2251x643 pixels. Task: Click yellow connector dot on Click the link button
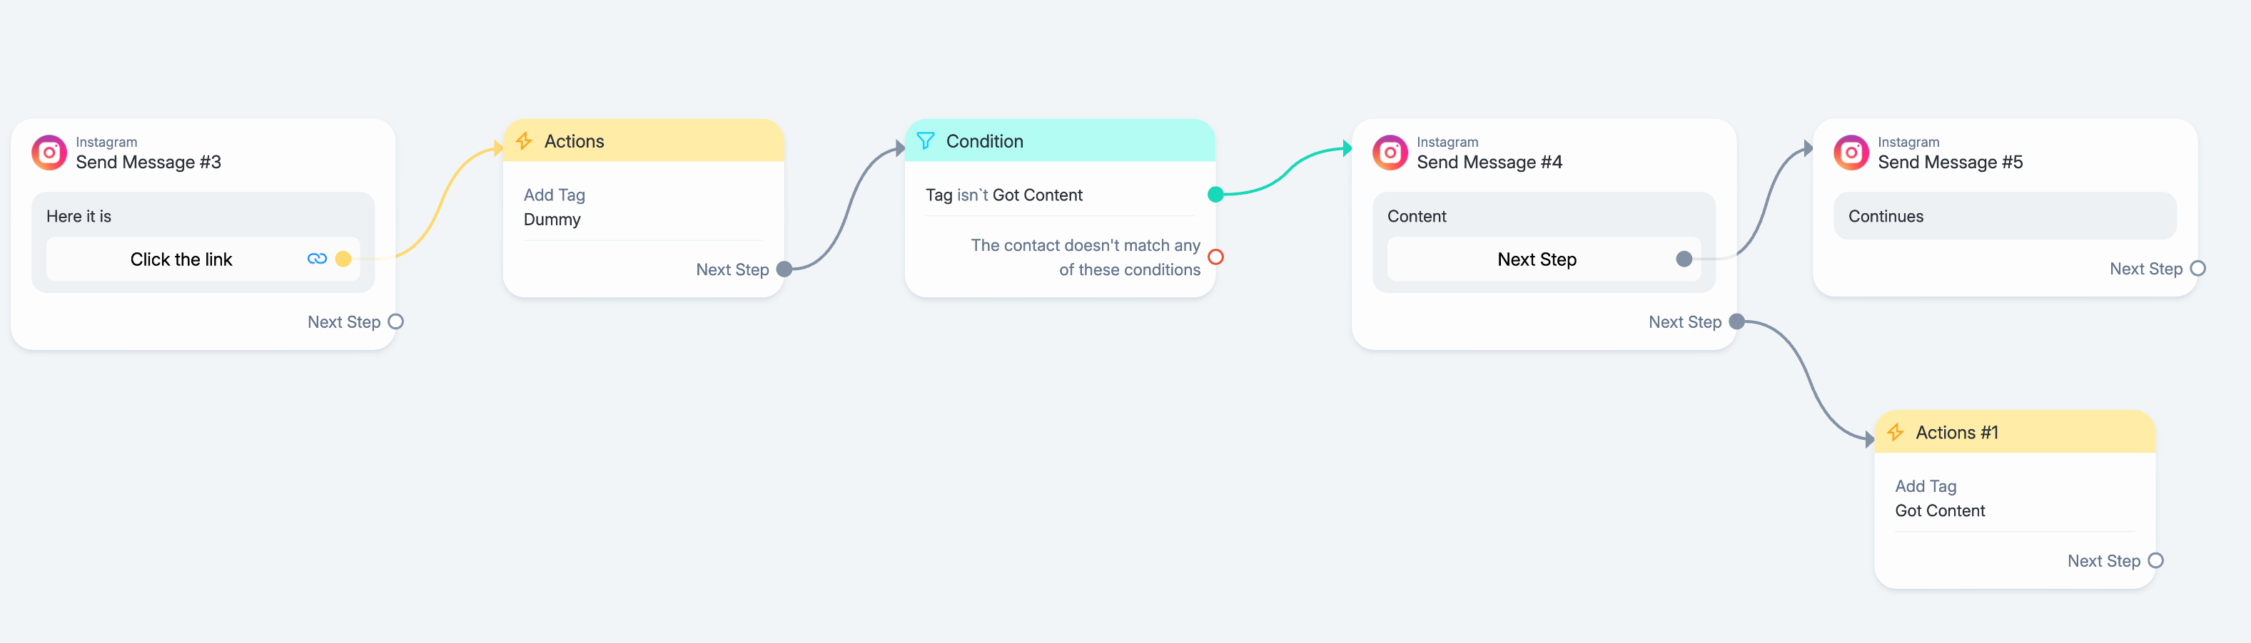pos(343,259)
